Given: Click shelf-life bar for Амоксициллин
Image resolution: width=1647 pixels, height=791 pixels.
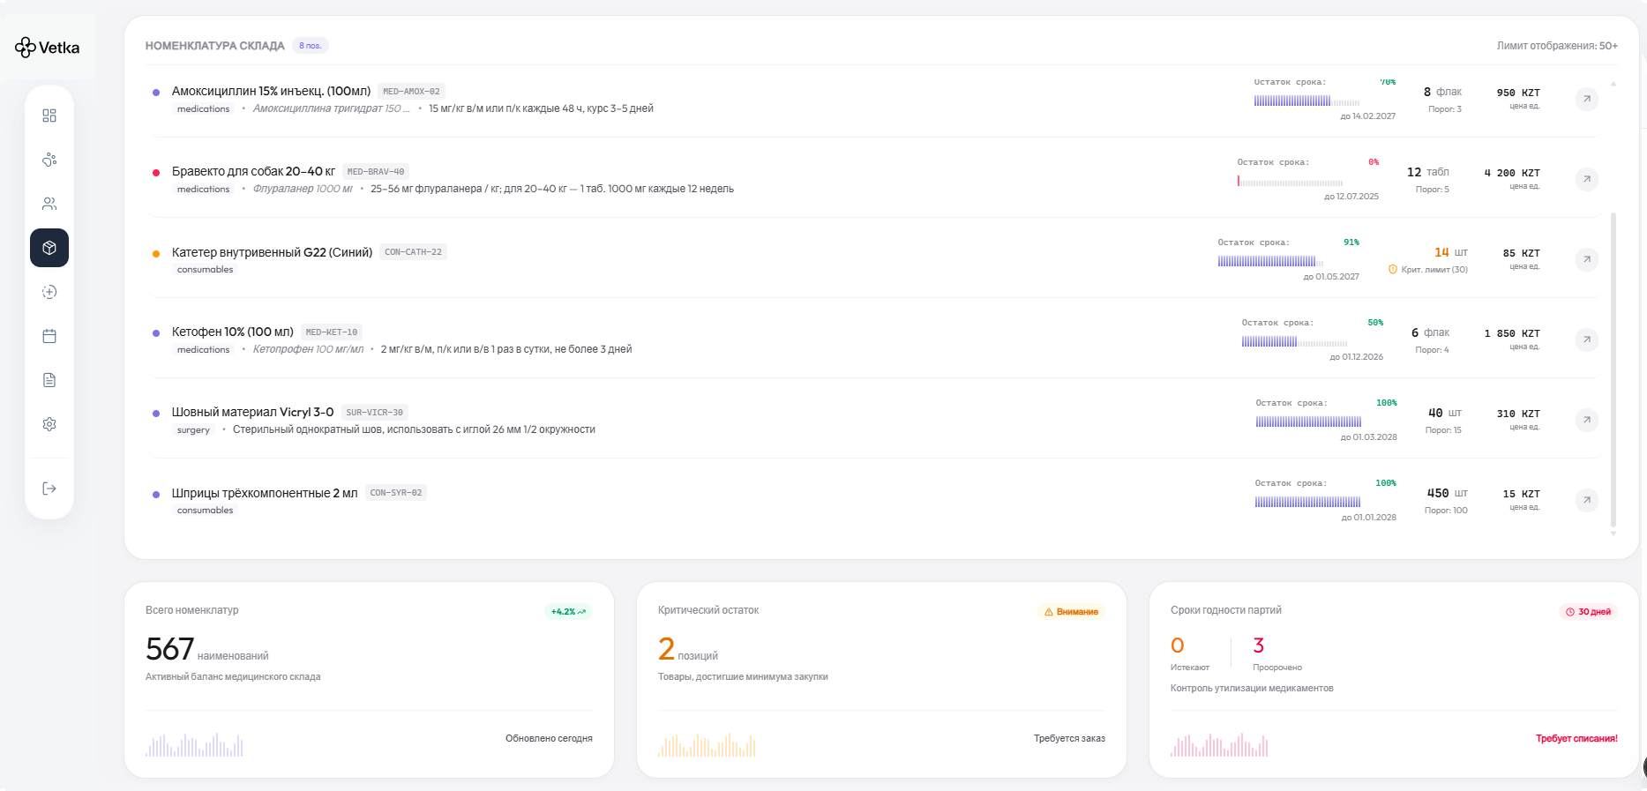Looking at the screenshot, I should (1306, 101).
